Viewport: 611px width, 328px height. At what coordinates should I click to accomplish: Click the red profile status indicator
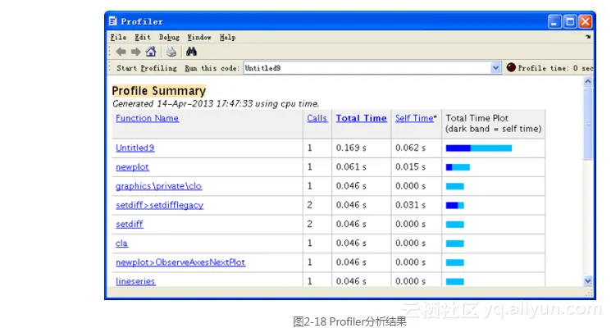[510, 68]
